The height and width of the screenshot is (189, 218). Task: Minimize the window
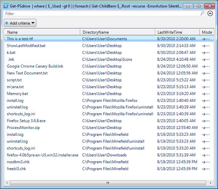tap(188, 6)
